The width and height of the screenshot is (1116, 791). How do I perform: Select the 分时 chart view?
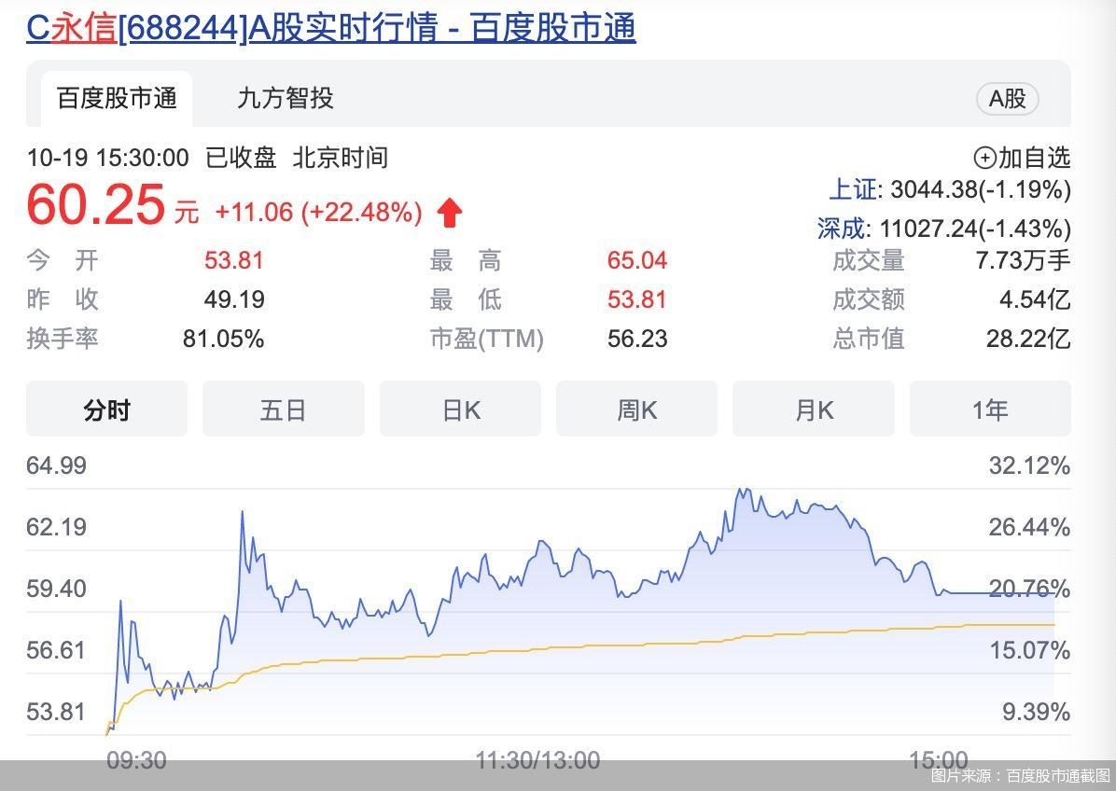click(x=106, y=409)
